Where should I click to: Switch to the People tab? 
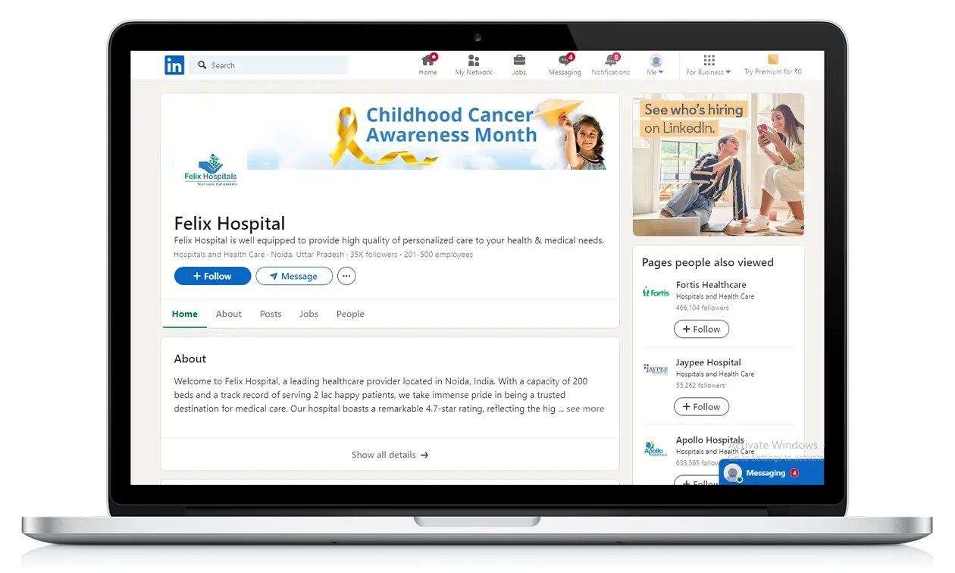350,314
